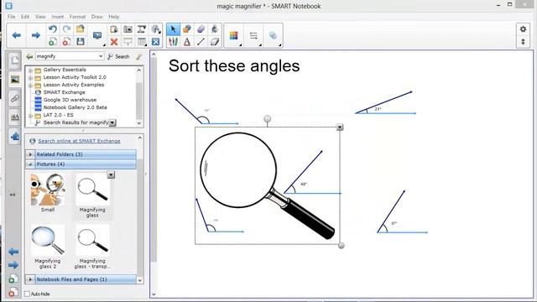537x302 pixels.
Task: Select the Shapes tool
Action: pyautogui.click(x=187, y=29)
